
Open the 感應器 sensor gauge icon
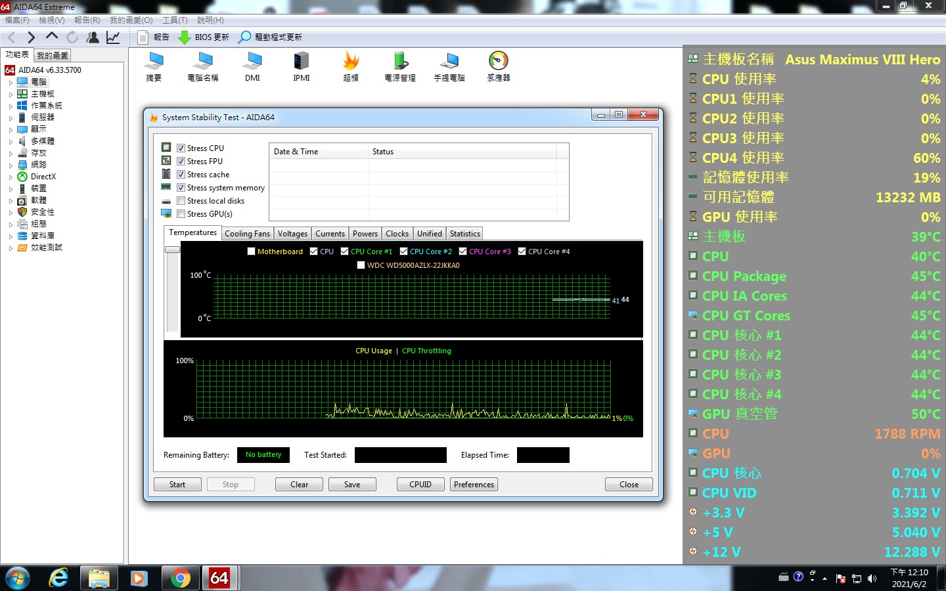click(x=499, y=66)
